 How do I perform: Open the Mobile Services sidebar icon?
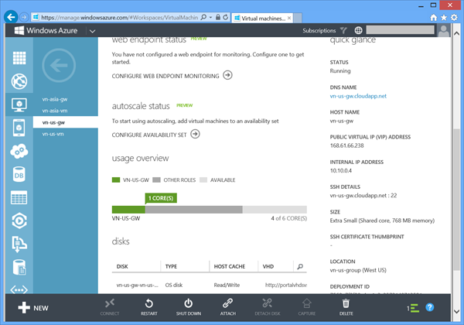pos(19,128)
